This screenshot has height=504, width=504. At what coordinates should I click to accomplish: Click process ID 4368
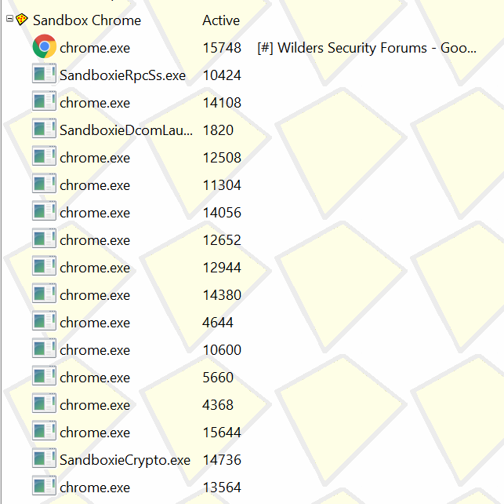[x=218, y=405]
